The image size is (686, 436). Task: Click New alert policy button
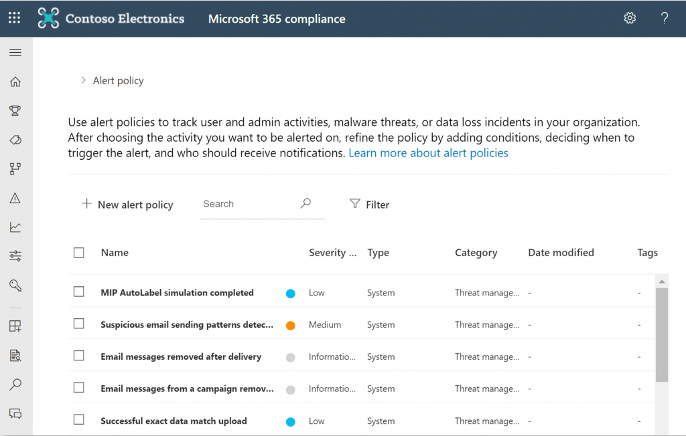tap(127, 205)
